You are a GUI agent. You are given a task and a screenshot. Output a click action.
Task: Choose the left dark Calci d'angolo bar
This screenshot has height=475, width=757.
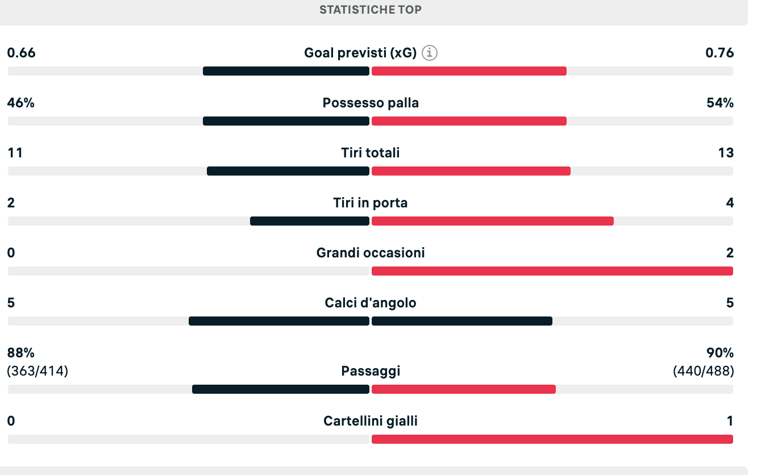click(x=279, y=321)
